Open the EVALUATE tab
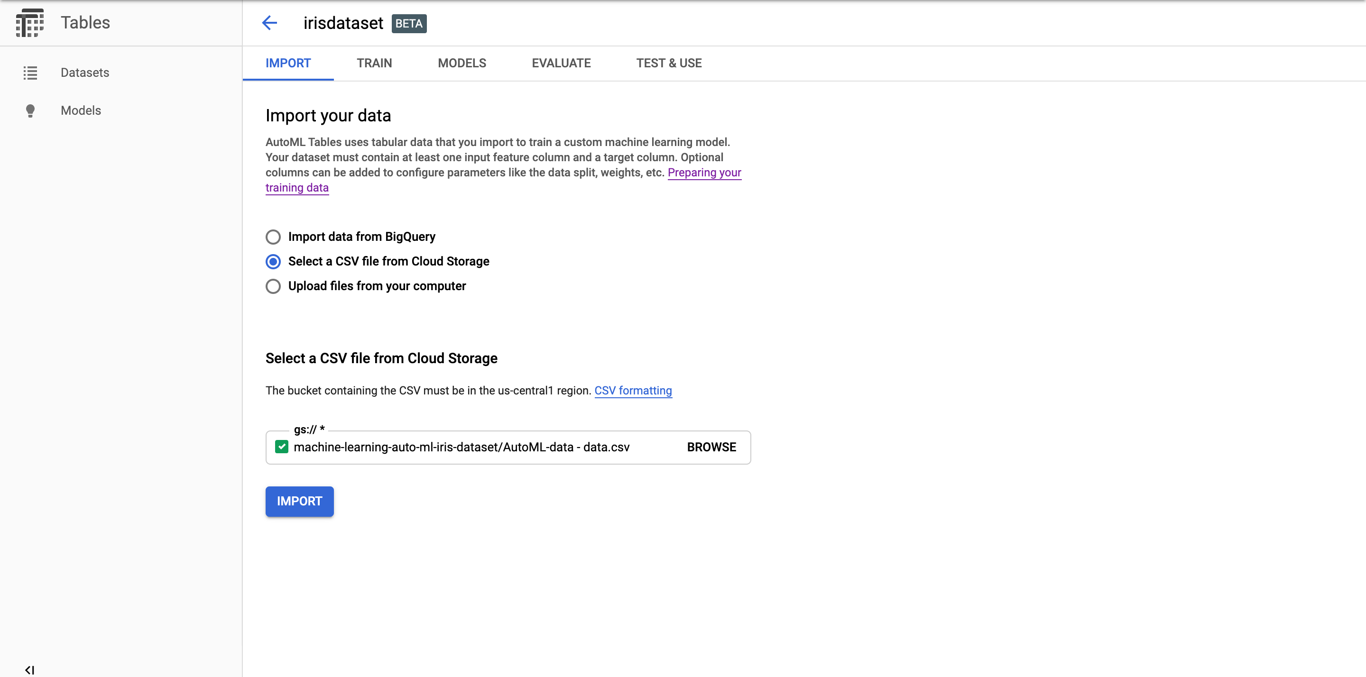Screen dimensions: 1366x677 tap(561, 63)
